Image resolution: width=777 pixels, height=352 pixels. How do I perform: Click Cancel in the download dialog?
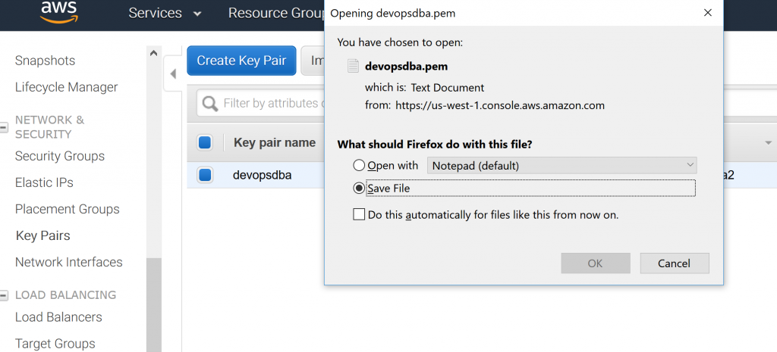click(675, 263)
